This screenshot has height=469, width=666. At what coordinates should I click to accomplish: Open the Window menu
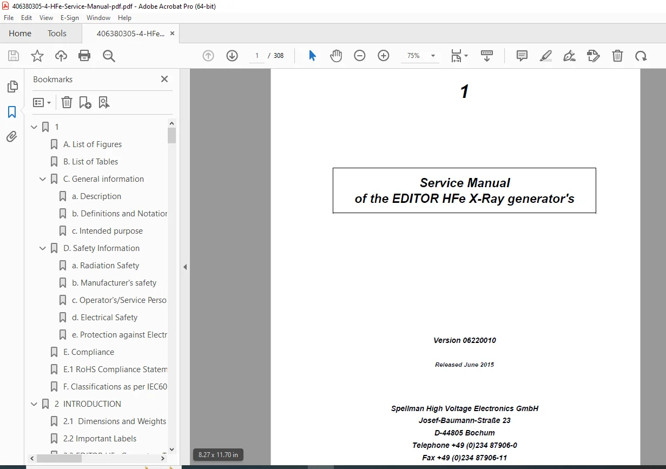(x=98, y=18)
